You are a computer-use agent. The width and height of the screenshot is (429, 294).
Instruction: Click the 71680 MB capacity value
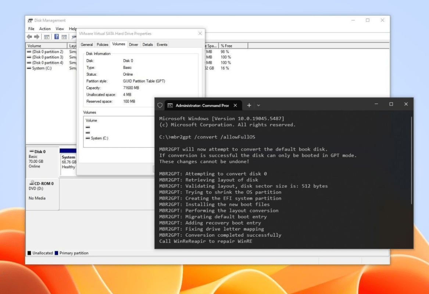click(x=131, y=88)
